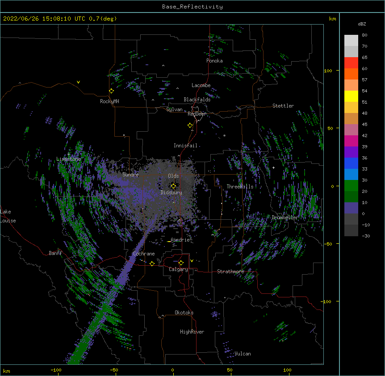The width and height of the screenshot is (385, 376).
Task: Click the Sylvan label
Action: point(174,109)
